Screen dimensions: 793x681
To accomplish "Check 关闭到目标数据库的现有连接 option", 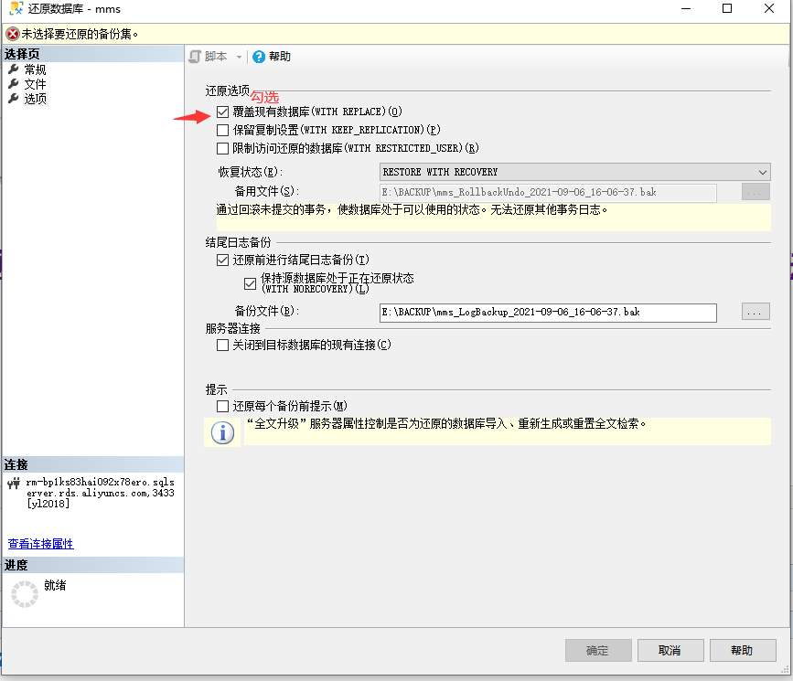I will [x=222, y=345].
